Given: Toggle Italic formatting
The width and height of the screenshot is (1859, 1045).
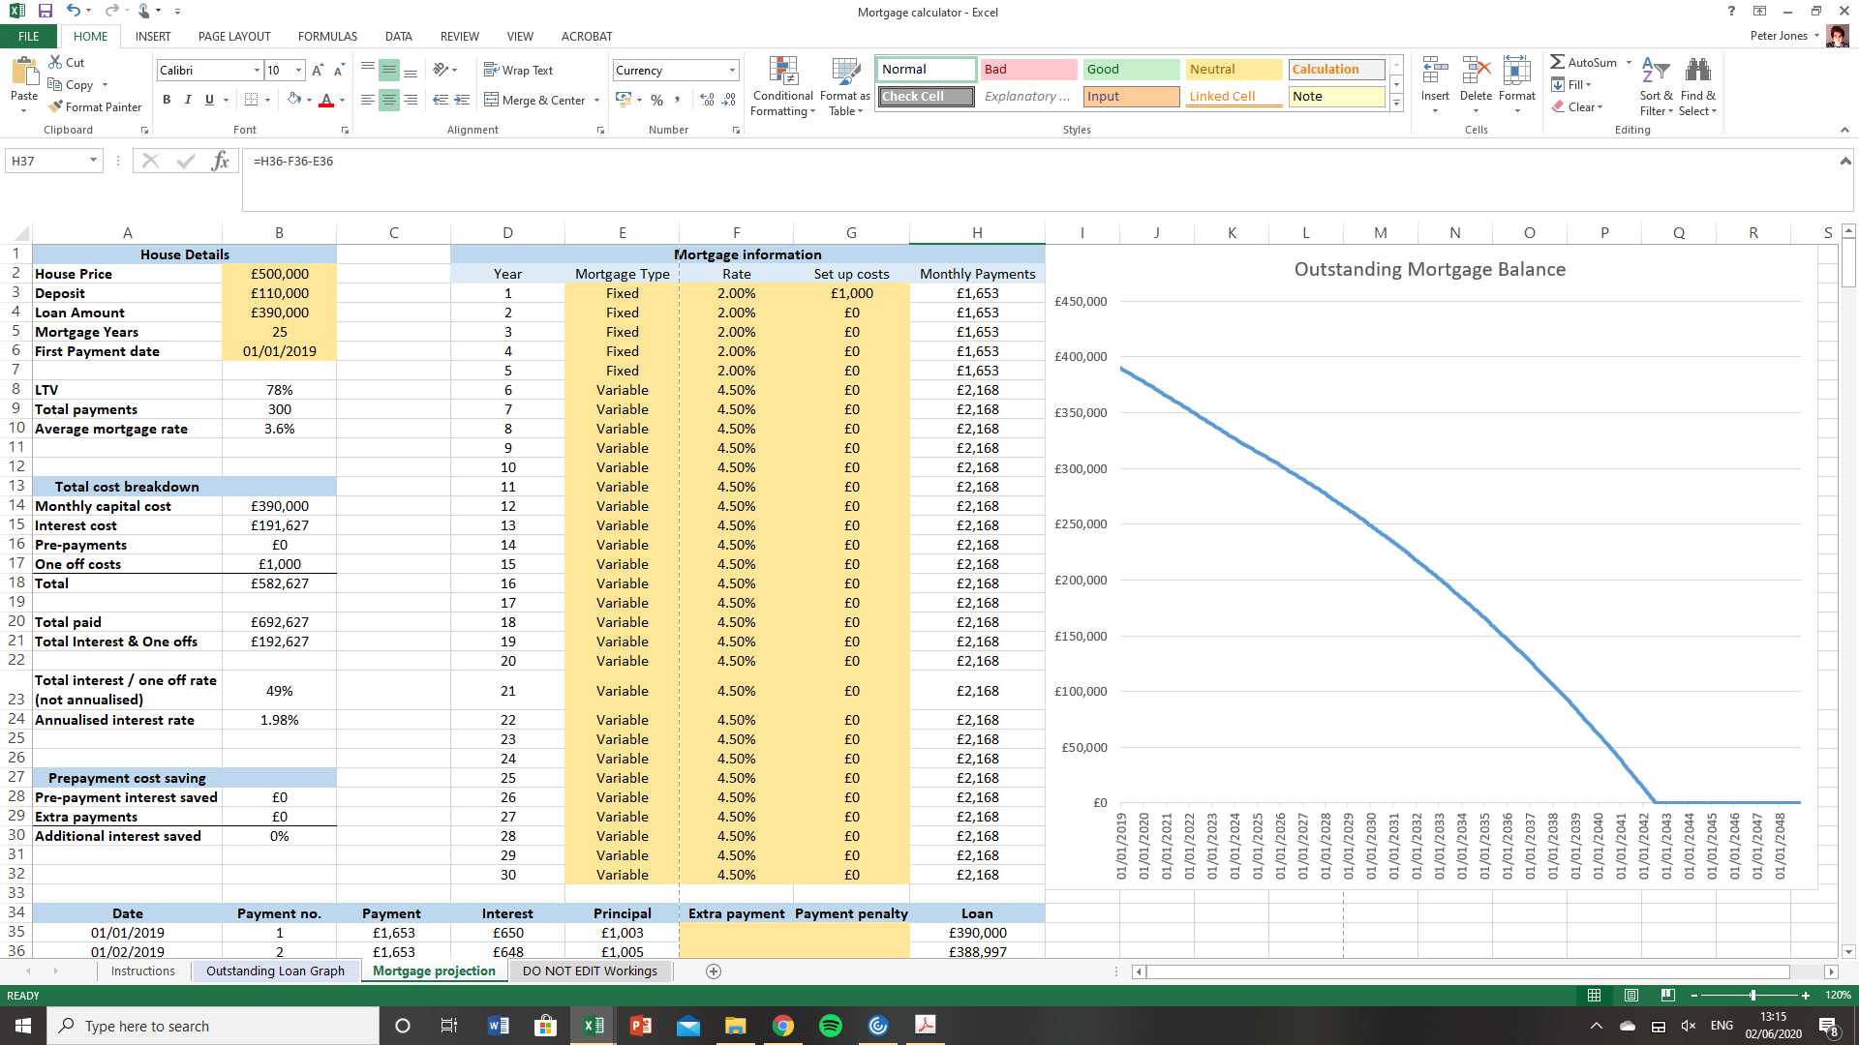Looking at the screenshot, I should pos(188,100).
